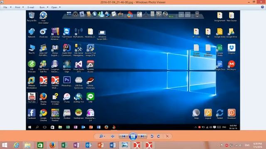Open PowerPoint from the bottom taskbar
Image resolution: width=266 pixels, height=149 pixels.
point(101,145)
